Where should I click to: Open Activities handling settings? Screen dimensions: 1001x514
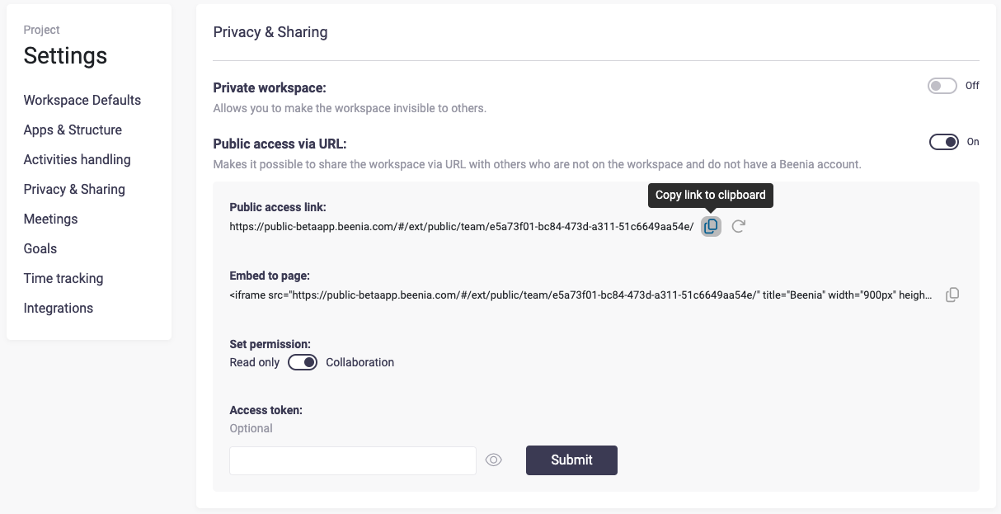(77, 159)
